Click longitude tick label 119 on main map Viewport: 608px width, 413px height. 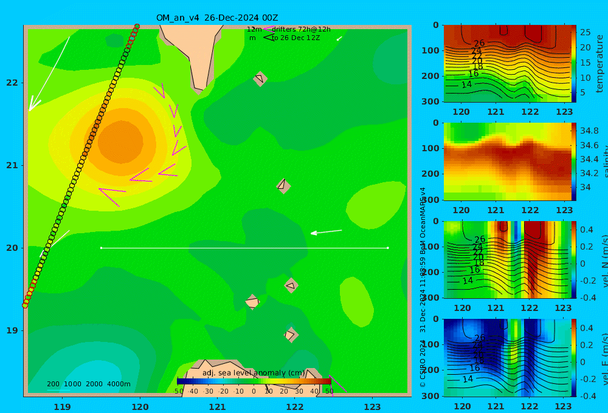tap(62, 407)
